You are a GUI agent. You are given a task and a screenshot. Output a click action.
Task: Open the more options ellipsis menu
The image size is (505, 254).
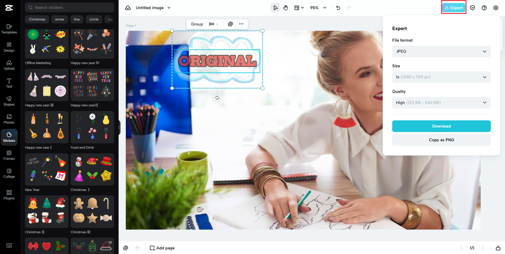(241, 24)
